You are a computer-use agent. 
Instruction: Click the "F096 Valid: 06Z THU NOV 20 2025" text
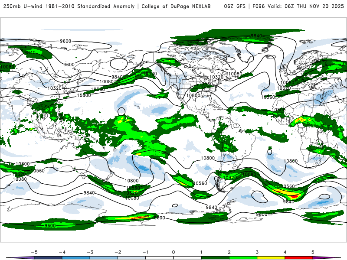click(298, 6)
